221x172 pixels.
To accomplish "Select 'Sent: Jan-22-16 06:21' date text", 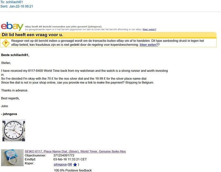I will pyautogui.click(x=17, y=6).
